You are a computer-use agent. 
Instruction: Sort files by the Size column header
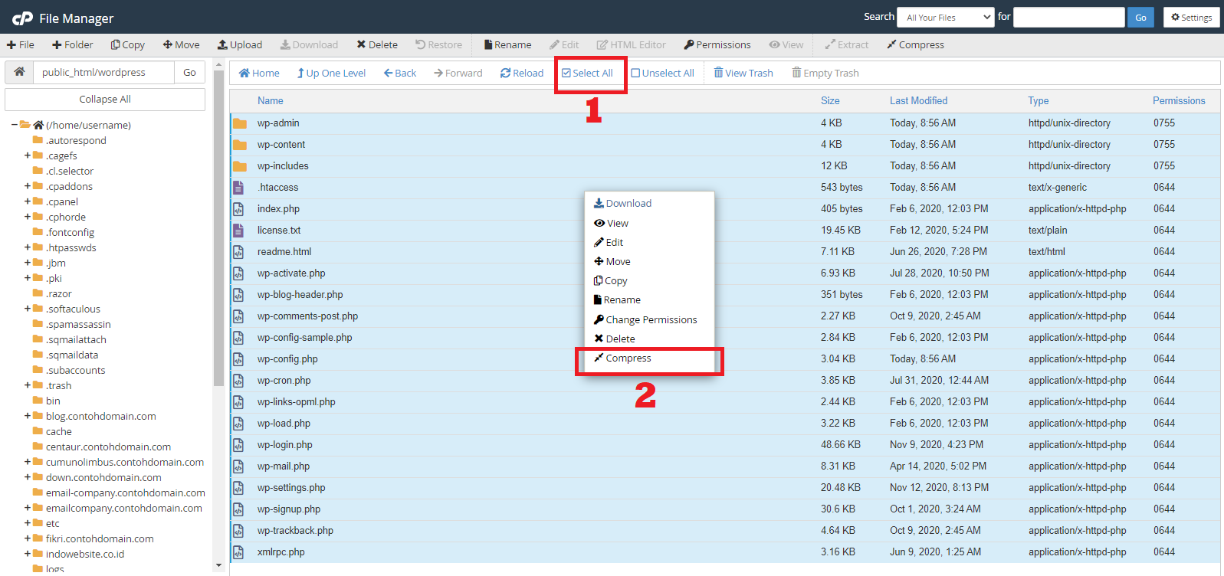[829, 101]
